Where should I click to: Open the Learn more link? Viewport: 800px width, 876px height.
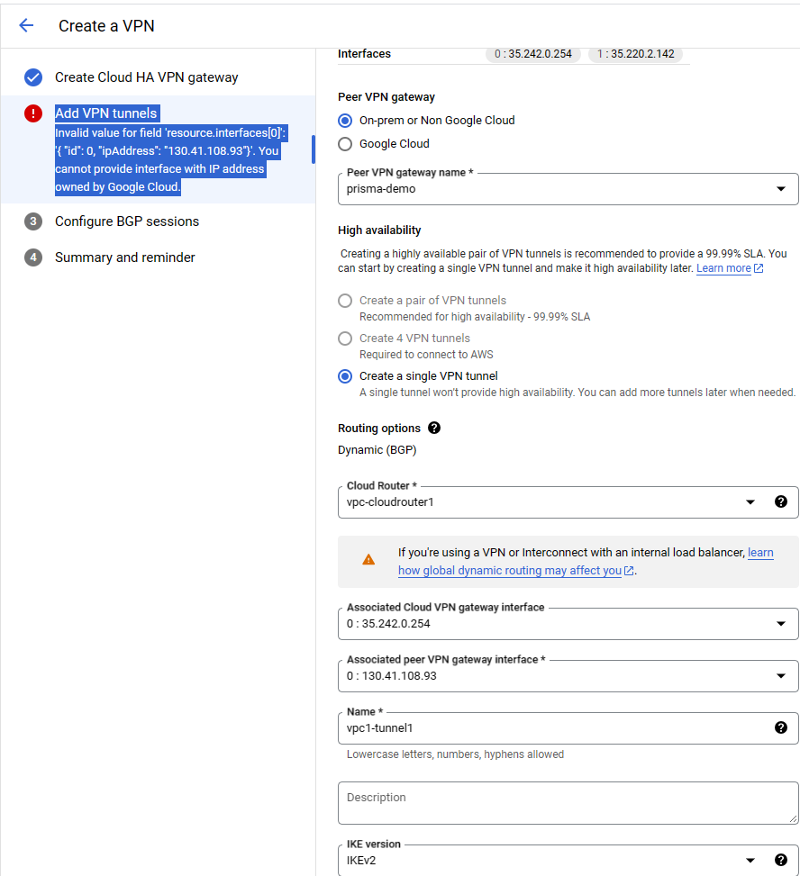click(x=723, y=268)
